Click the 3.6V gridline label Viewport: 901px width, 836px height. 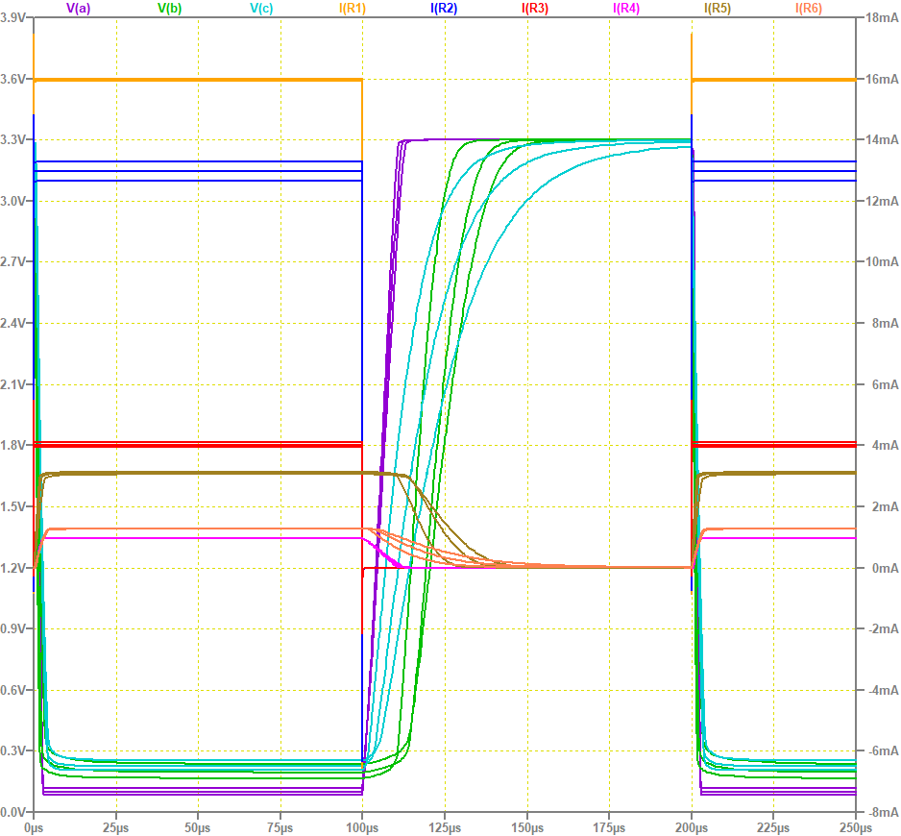pos(13,81)
